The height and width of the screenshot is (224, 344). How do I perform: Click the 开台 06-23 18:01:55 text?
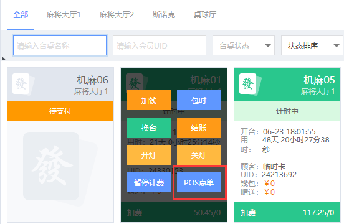coord(278,131)
